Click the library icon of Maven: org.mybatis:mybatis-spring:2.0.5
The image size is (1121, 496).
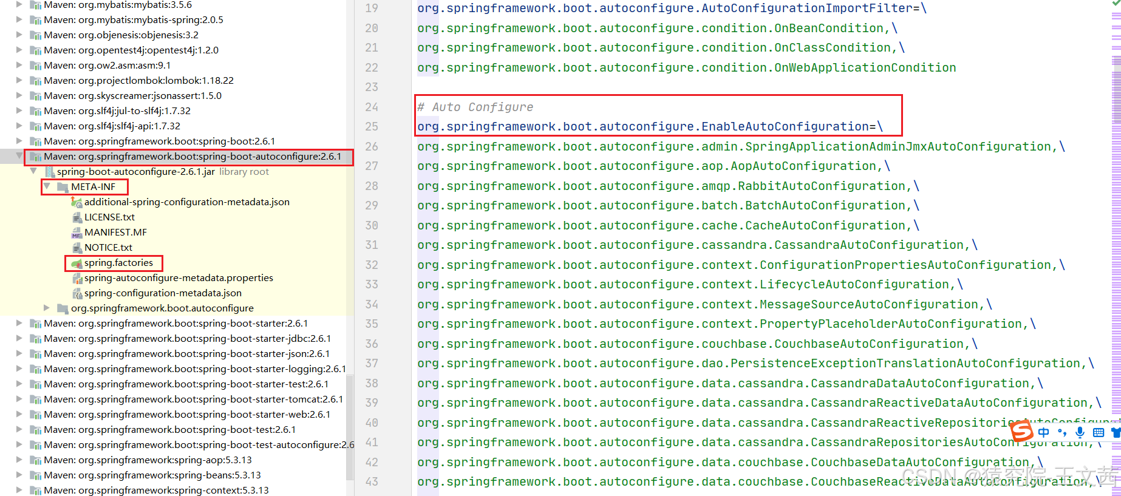(x=36, y=20)
